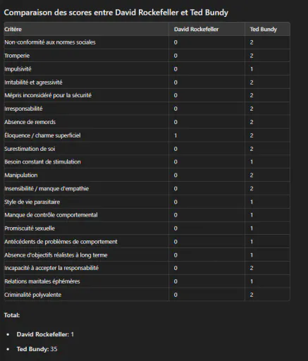This screenshot has height=361, width=308.
Task: Select the Surestimation de soi row
Action: point(147,149)
